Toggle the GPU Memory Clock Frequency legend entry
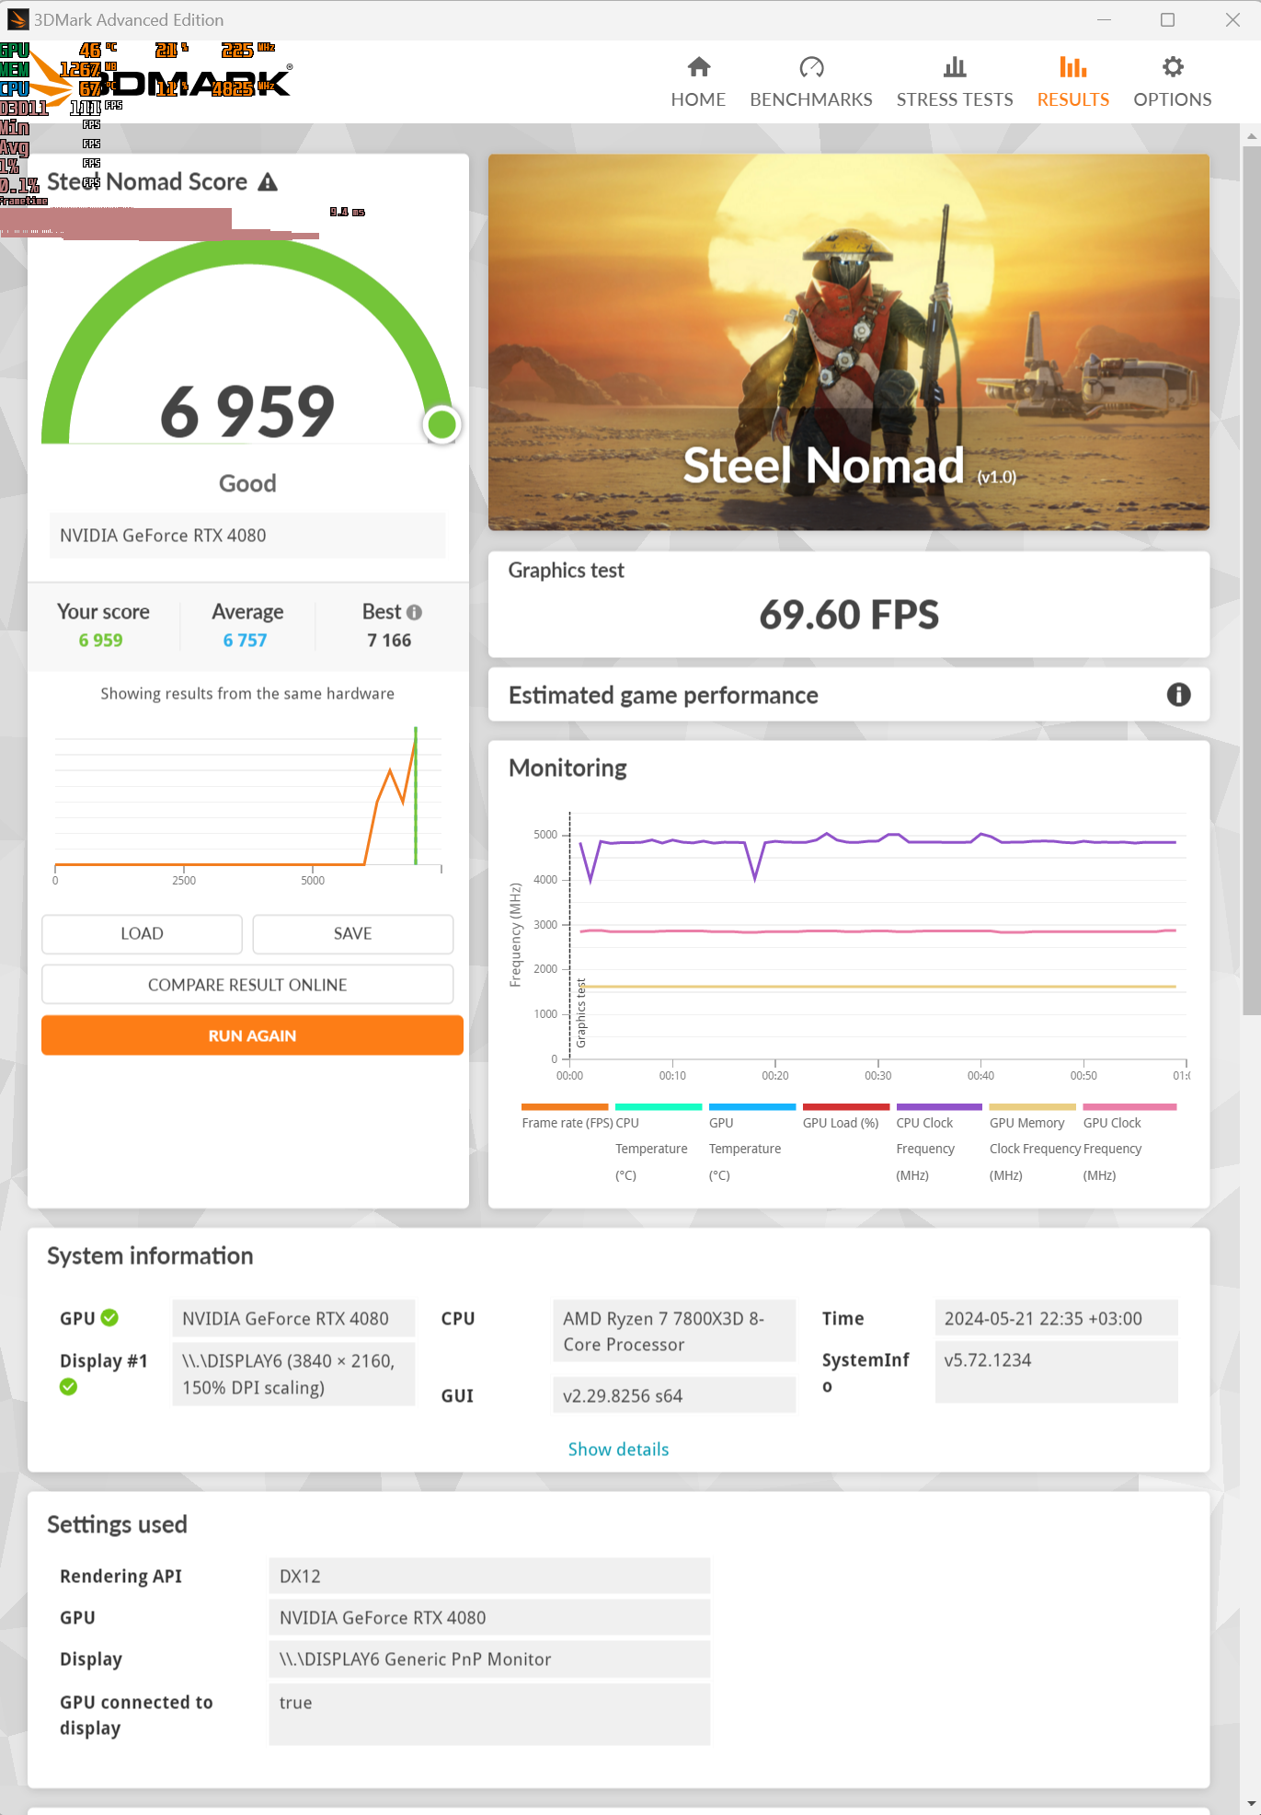This screenshot has width=1261, height=1815. (x=1033, y=1142)
